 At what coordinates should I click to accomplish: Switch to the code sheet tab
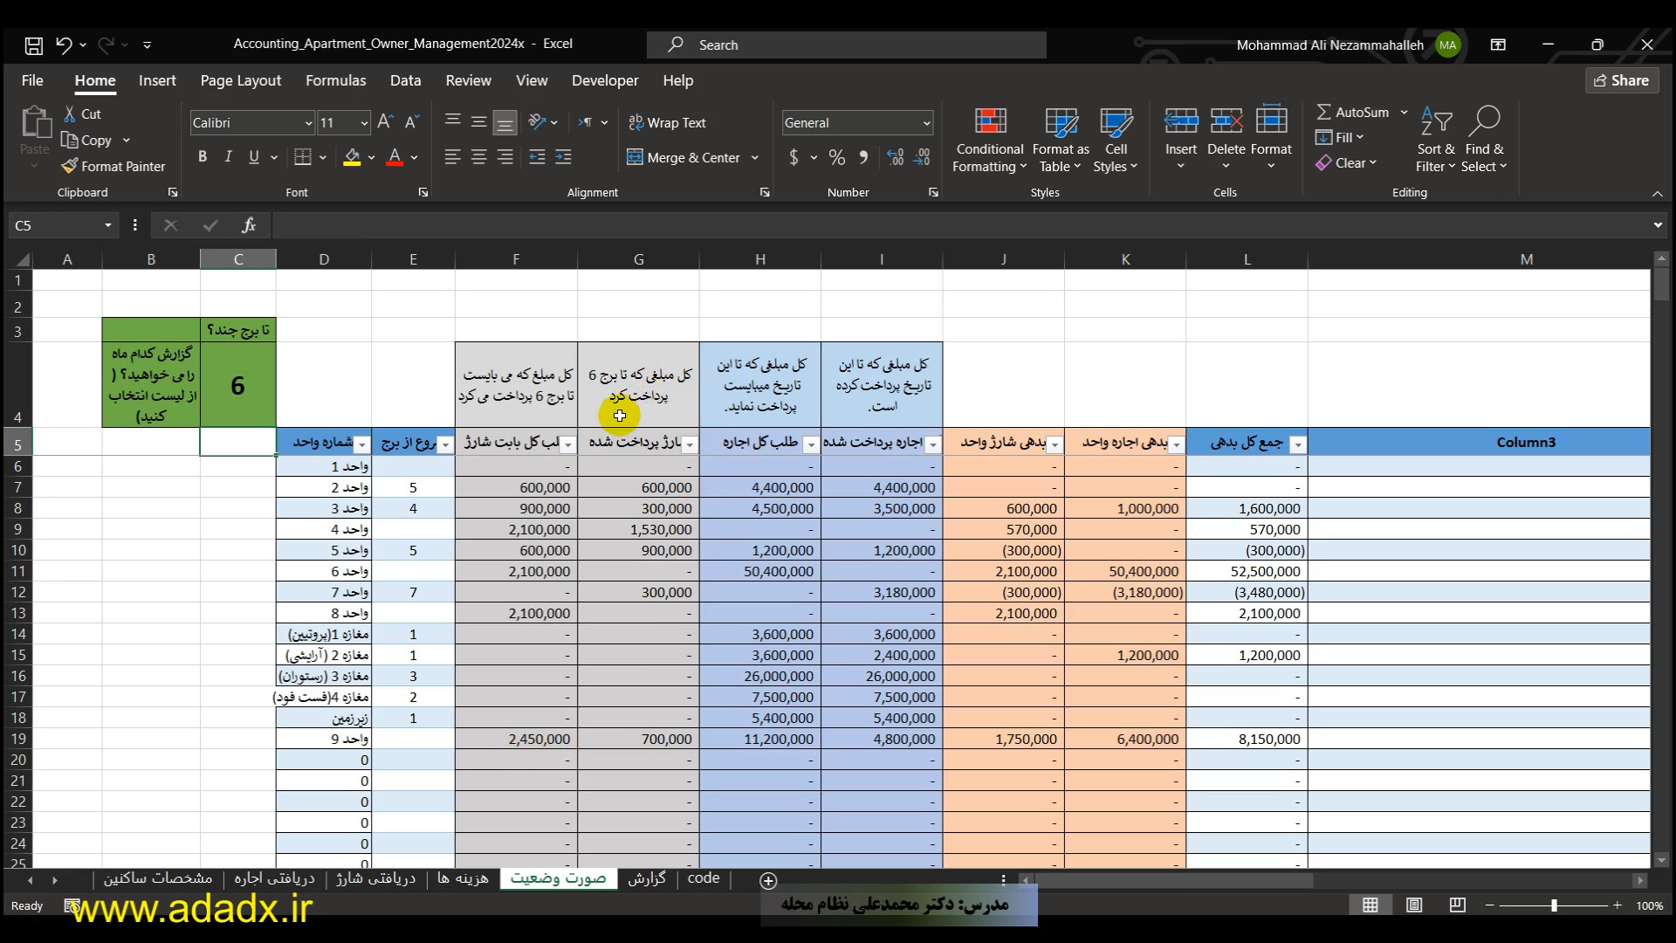703,878
